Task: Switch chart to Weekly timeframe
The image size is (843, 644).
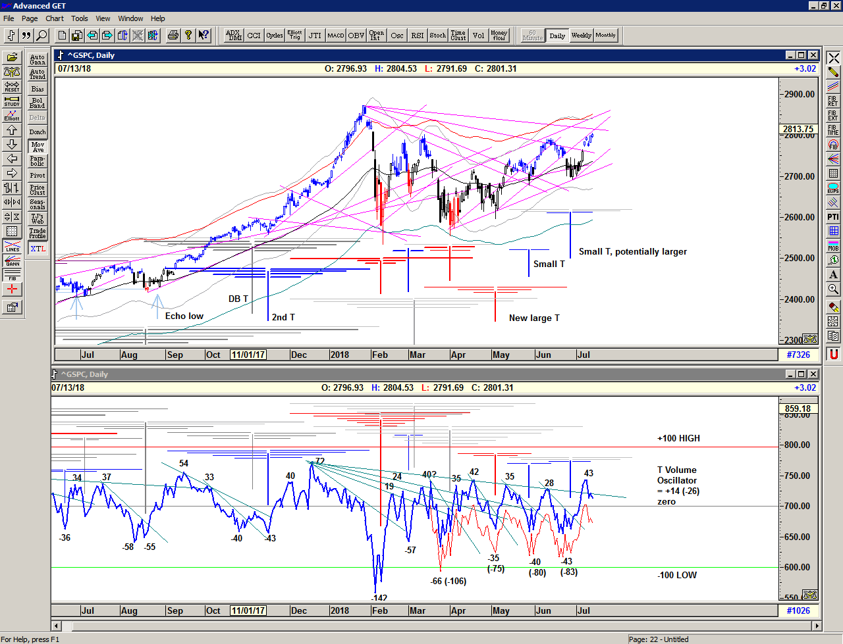Action: click(x=581, y=36)
